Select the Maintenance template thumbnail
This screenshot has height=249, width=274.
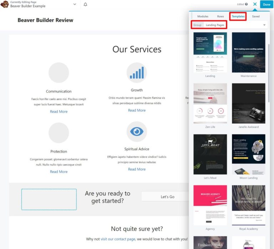(x=248, y=52)
